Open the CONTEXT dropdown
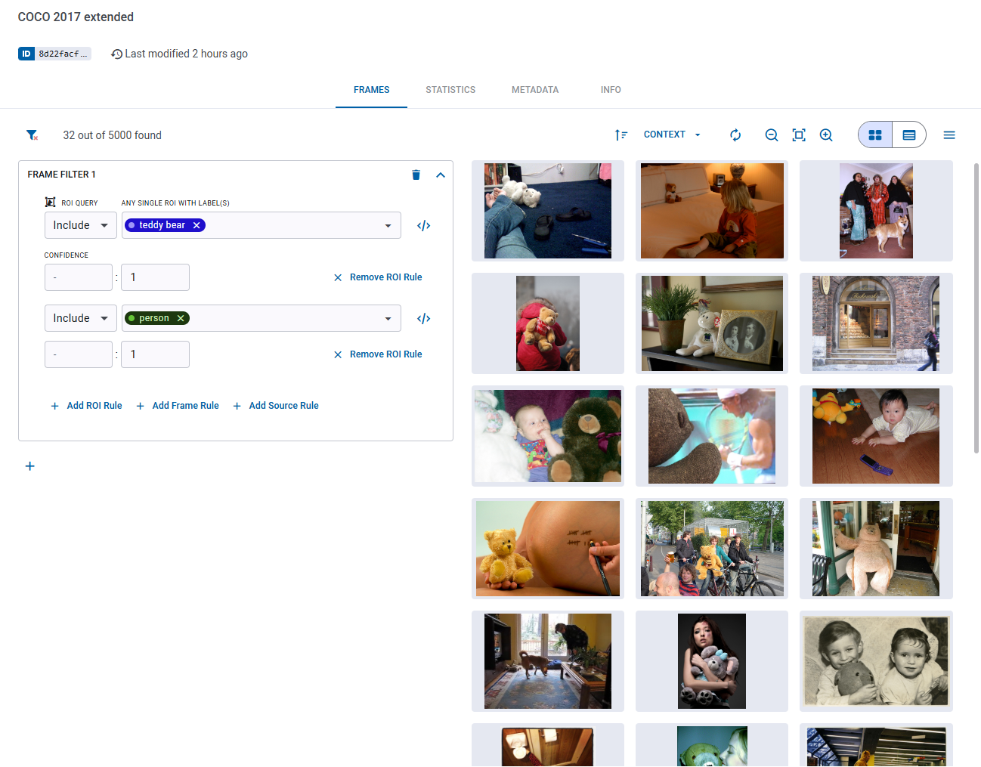 [x=671, y=135]
